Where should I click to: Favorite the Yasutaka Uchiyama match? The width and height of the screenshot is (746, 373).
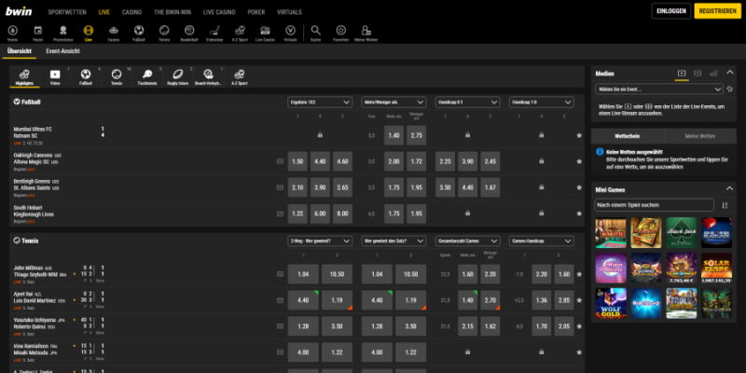click(579, 326)
